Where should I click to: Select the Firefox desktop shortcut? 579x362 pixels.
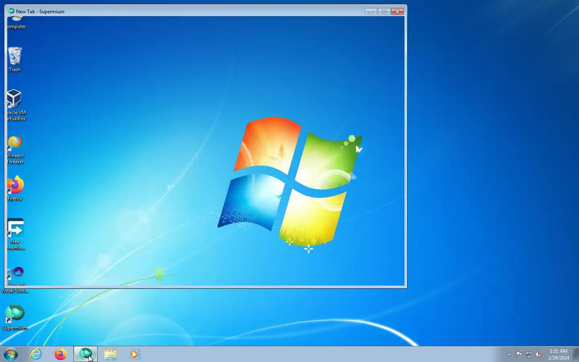pyautogui.click(x=15, y=188)
